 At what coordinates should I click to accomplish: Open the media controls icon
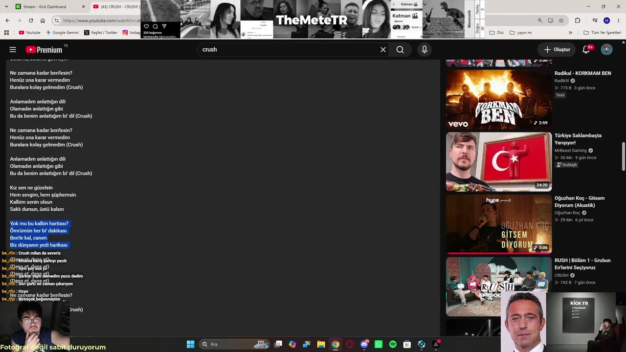pos(595,21)
